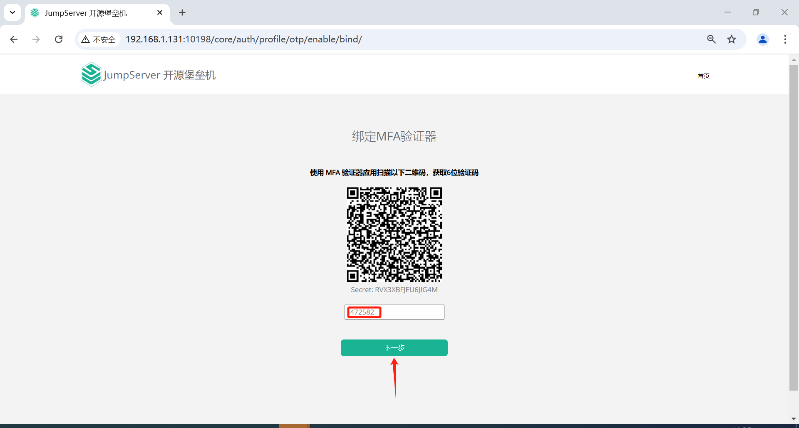Click the 下一步 button
Screen dimensions: 799x428
[395, 348]
